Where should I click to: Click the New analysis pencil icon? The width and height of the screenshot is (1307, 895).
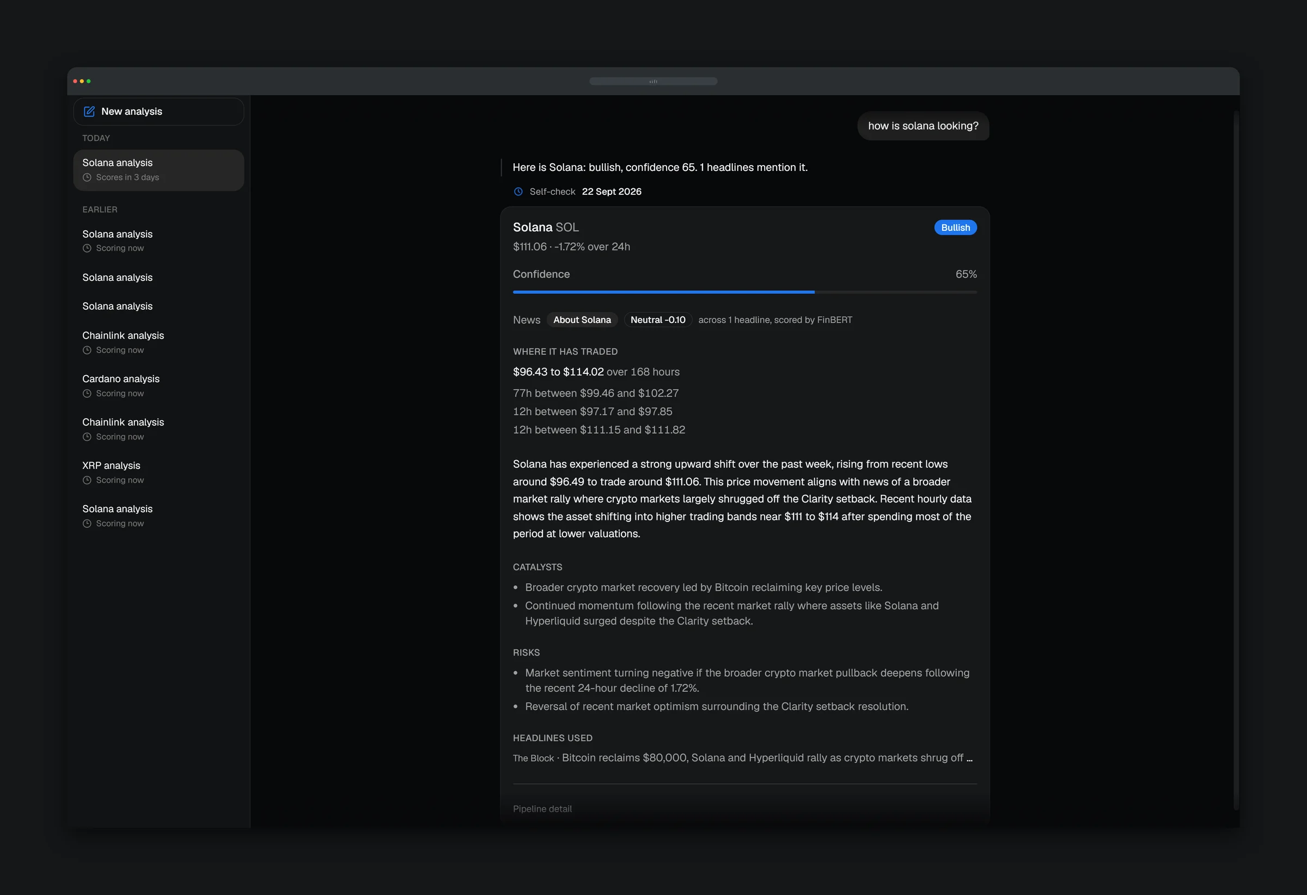click(x=89, y=111)
